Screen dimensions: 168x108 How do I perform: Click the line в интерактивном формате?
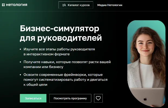click(x=47, y=54)
